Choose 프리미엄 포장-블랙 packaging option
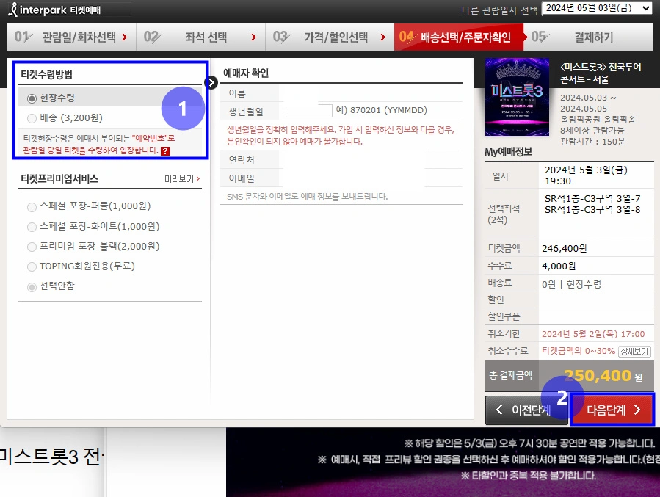The height and width of the screenshot is (497, 660). [32, 247]
